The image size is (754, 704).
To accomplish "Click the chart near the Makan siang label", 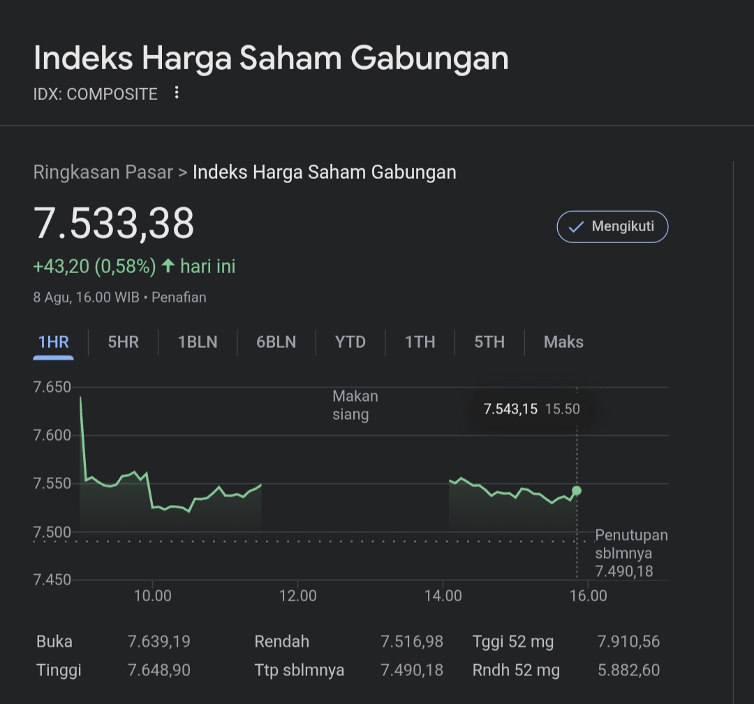I will [x=355, y=405].
